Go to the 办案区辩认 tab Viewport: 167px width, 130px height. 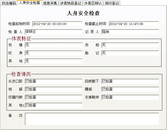[x=93, y=3]
